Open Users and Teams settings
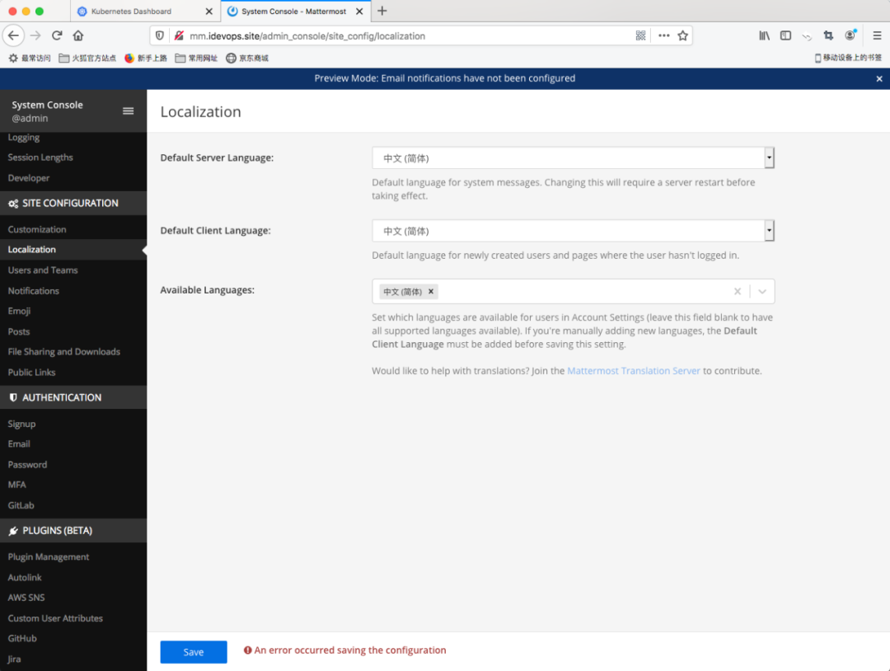The height and width of the screenshot is (671, 890). [x=43, y=270]
